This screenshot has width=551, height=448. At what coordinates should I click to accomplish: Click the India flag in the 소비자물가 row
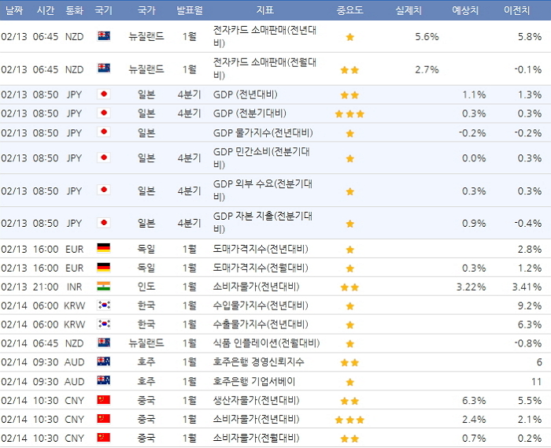(104, 287)
